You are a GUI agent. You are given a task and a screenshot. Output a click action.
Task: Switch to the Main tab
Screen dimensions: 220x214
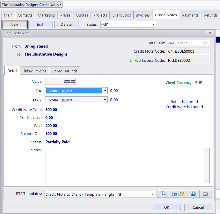(x=8, y=15)
